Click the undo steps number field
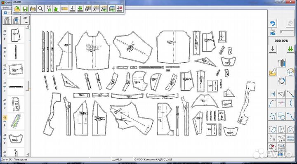297x164 pixels. coord(287,32)
